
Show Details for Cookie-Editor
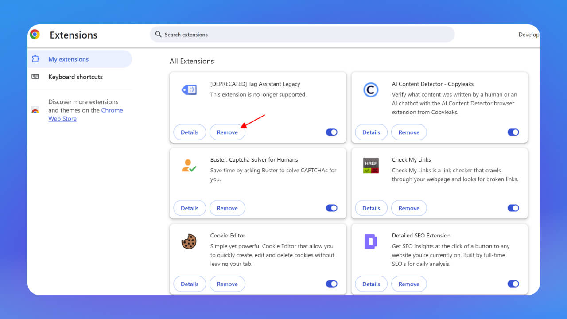[190, 284]
